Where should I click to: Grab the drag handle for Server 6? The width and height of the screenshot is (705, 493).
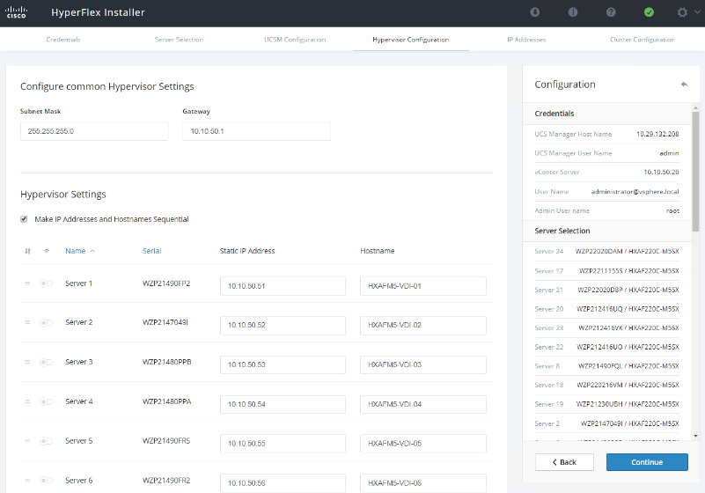[x=27, y=481]
